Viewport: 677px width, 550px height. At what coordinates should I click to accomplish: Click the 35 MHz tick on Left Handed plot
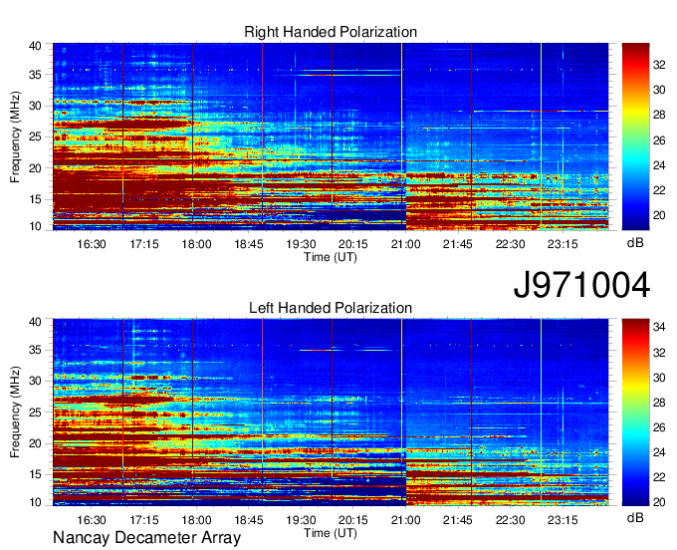(x=35, y=350)
